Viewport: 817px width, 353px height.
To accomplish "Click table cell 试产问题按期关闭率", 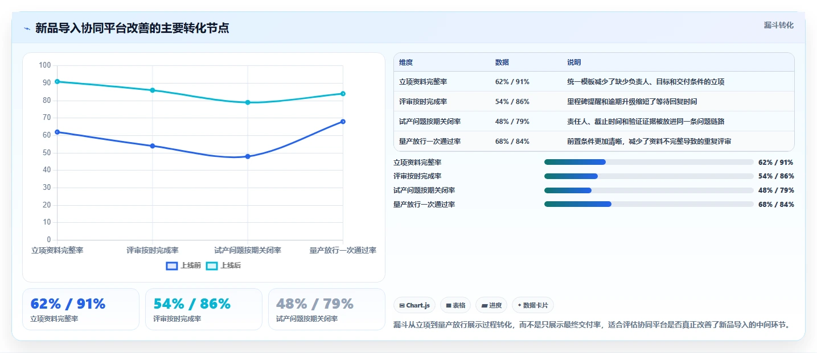I will pos(430,121).
